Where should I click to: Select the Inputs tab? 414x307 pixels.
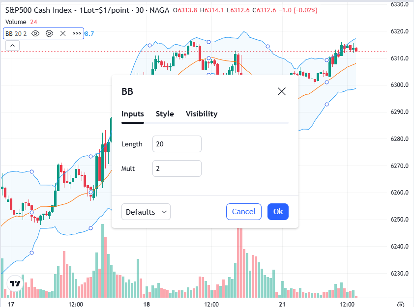[x=132, y=113]
